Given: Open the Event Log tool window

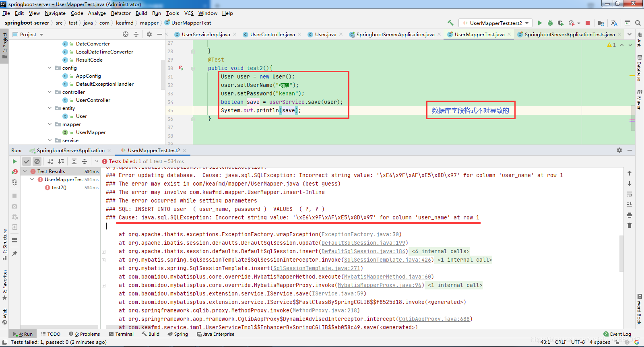Looking at the screenshot, I should point(617,334).
